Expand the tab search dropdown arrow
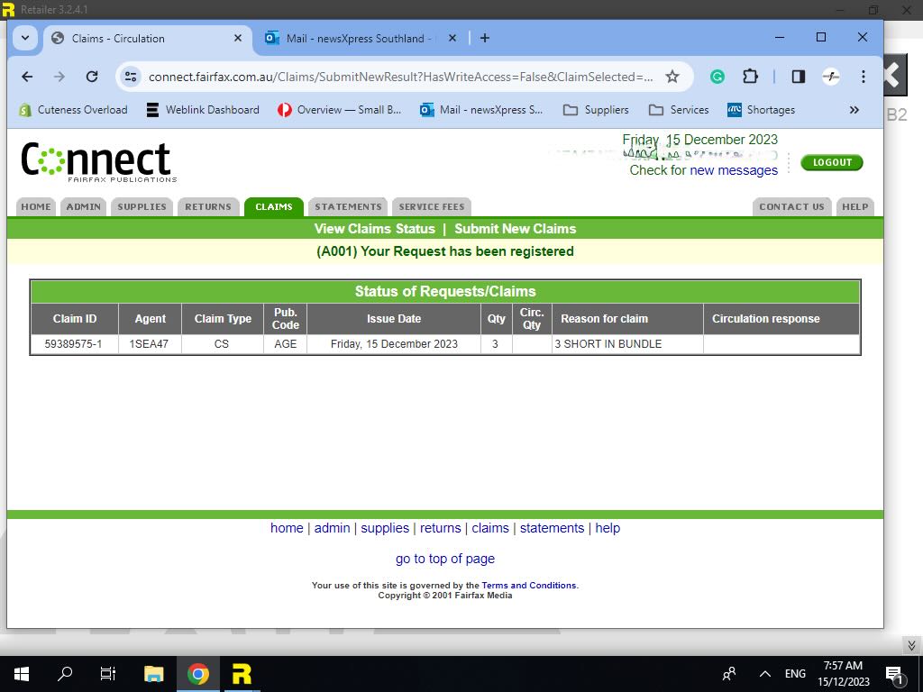923x692 pixels. 24,38
